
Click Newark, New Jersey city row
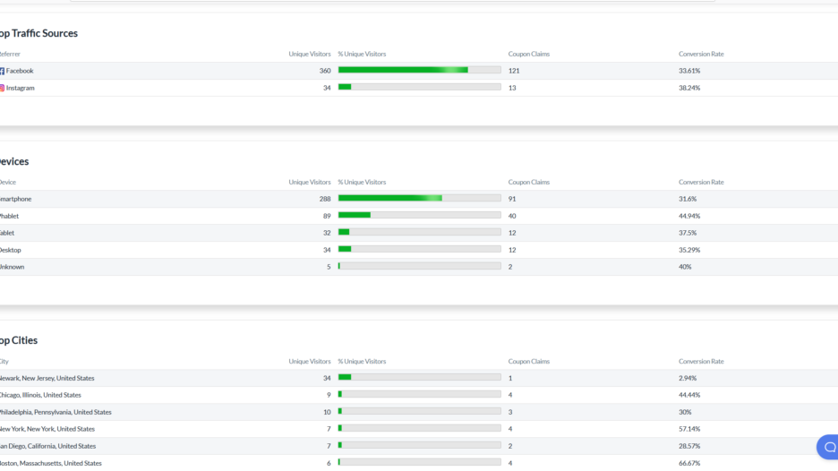click(x=47, y=378)
